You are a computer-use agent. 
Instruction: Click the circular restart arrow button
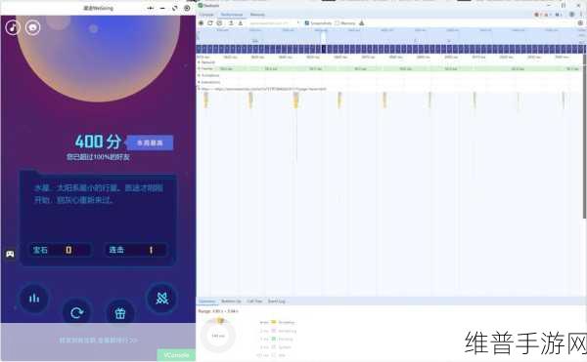pyautogui.click(x=76, y=312)
